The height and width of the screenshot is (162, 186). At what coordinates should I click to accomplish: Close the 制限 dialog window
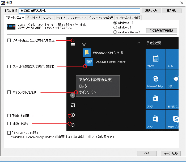pos(181,3)
